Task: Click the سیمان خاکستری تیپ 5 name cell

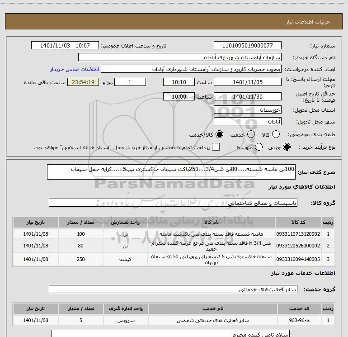Action: tap(212, 259)
